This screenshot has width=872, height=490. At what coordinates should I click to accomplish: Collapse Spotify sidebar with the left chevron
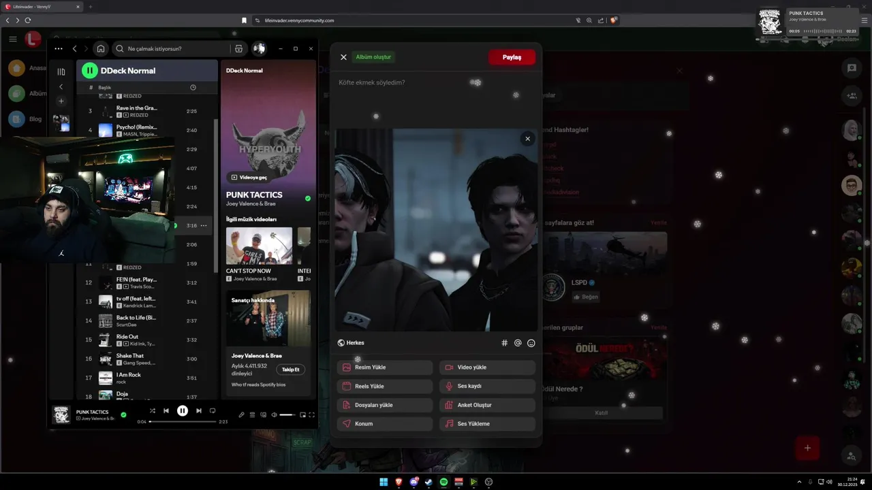click(x=61, y=86)
